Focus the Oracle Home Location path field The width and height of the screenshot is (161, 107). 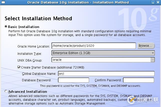[93, 46]
